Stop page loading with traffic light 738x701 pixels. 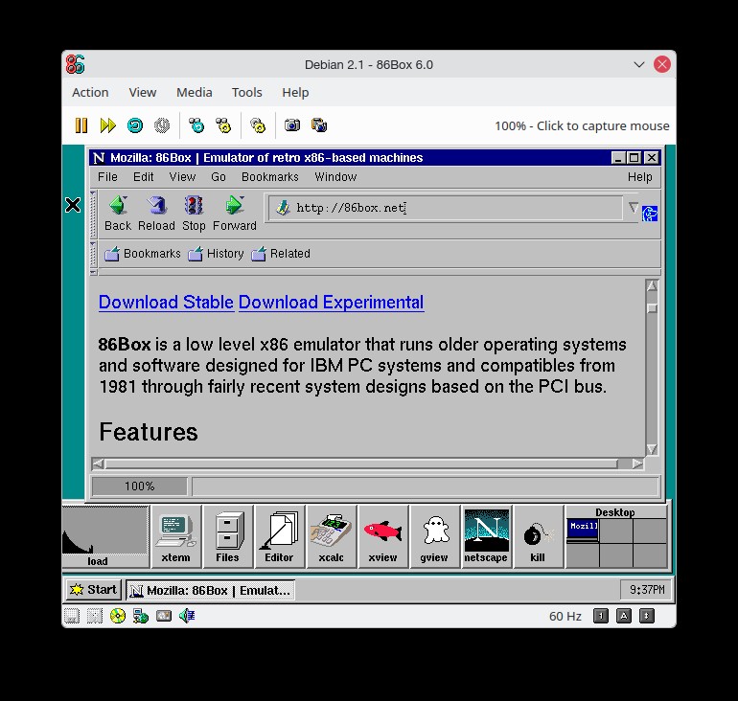click(x=194, y=214)
